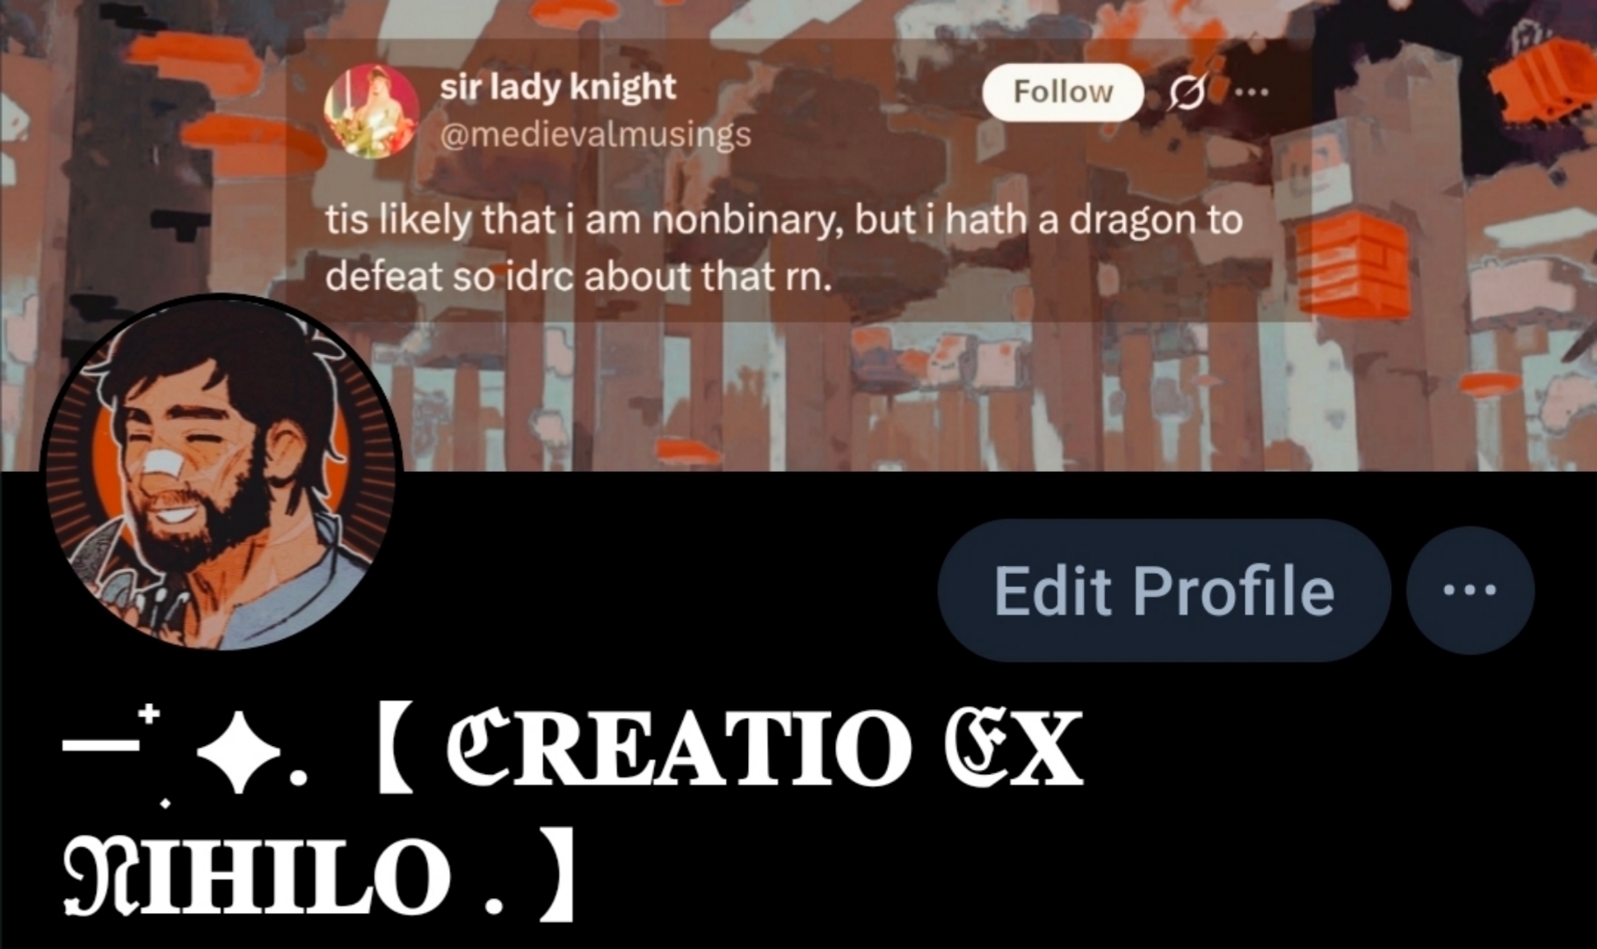
Task: Open the more options button beside Edit Profile
Action: coord(1470,590)
